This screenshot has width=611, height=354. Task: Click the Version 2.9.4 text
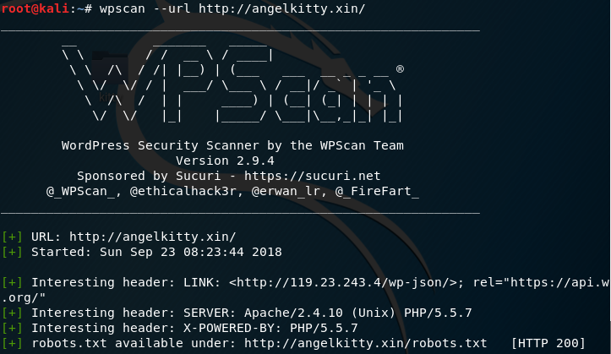click(232, 161)
